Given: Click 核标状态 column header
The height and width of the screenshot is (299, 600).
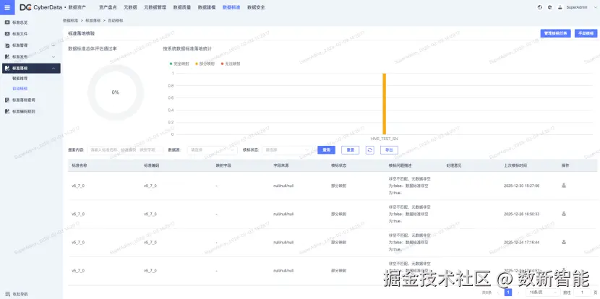Looking at the screenshot, I should click(x=338, y=165).
